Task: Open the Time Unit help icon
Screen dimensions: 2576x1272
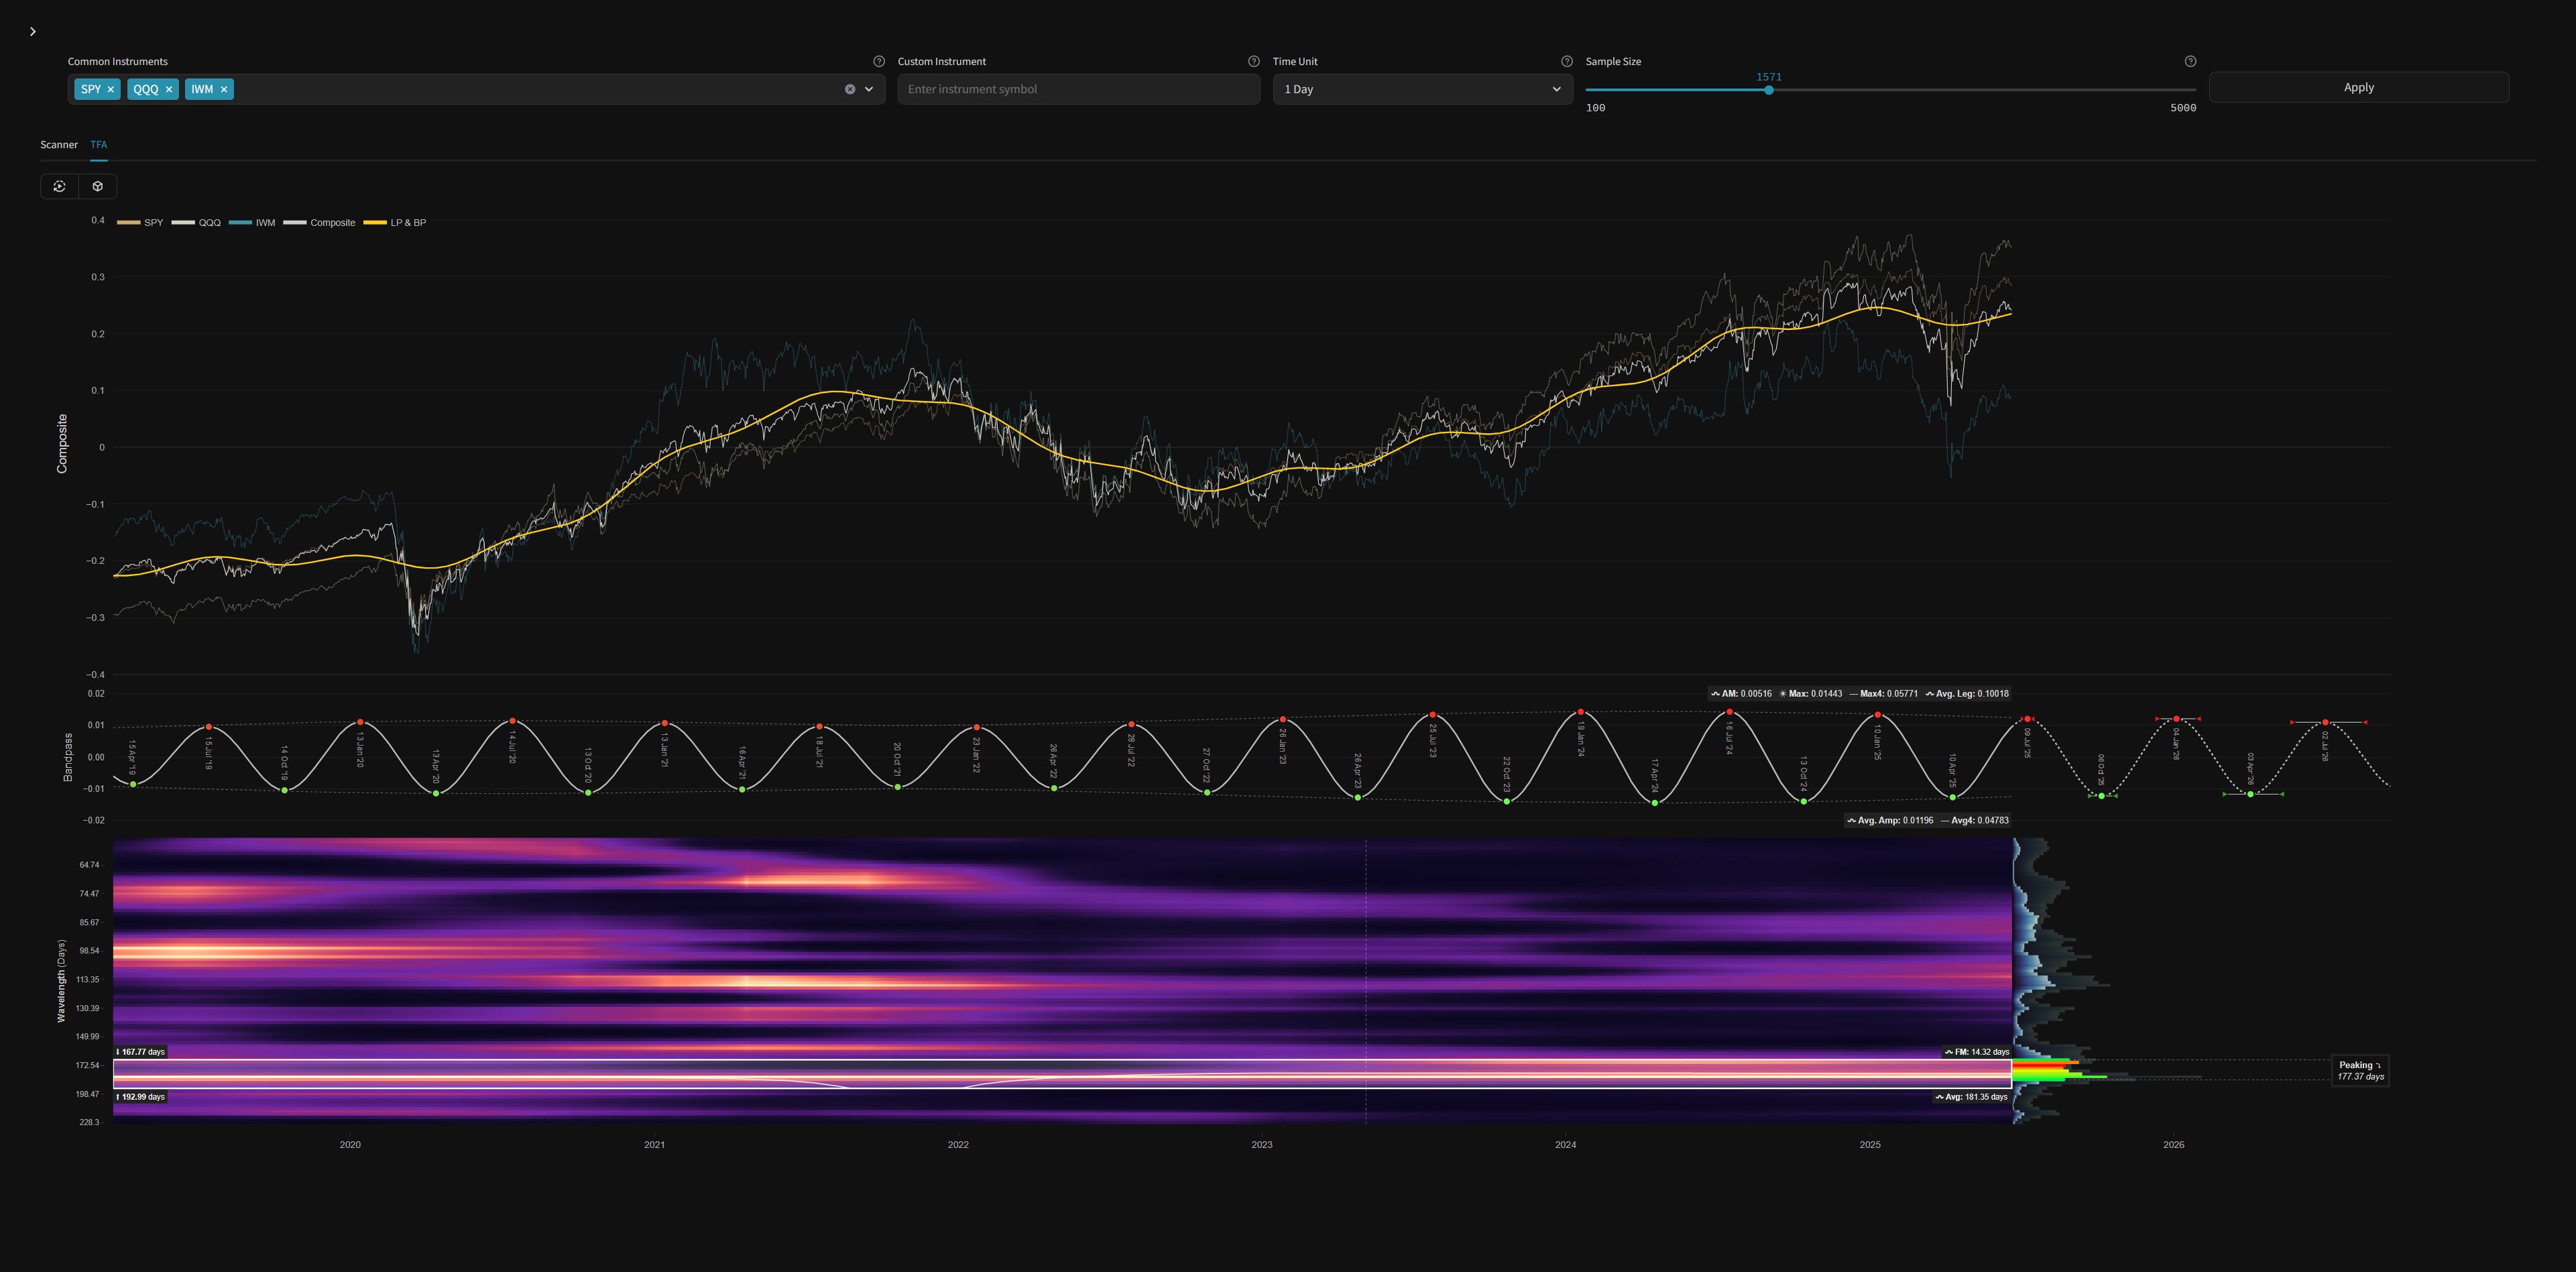Action: click(1566, 62)
